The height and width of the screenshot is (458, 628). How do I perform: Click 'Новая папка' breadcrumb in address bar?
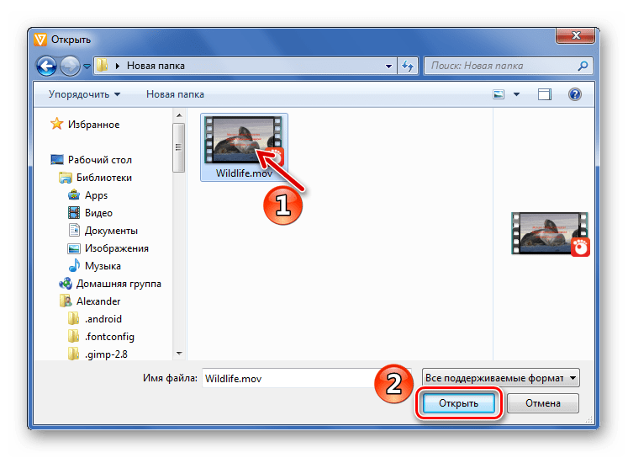coord(156,66)
